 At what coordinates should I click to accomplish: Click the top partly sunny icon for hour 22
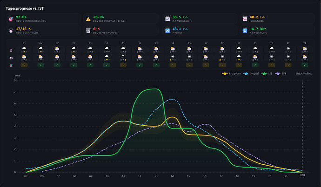(x=305, y=49)
